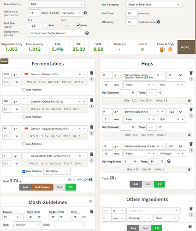The image size is (196, 231).
Task: Uncheck Auto for post-boil size
Action: point(78,25)
